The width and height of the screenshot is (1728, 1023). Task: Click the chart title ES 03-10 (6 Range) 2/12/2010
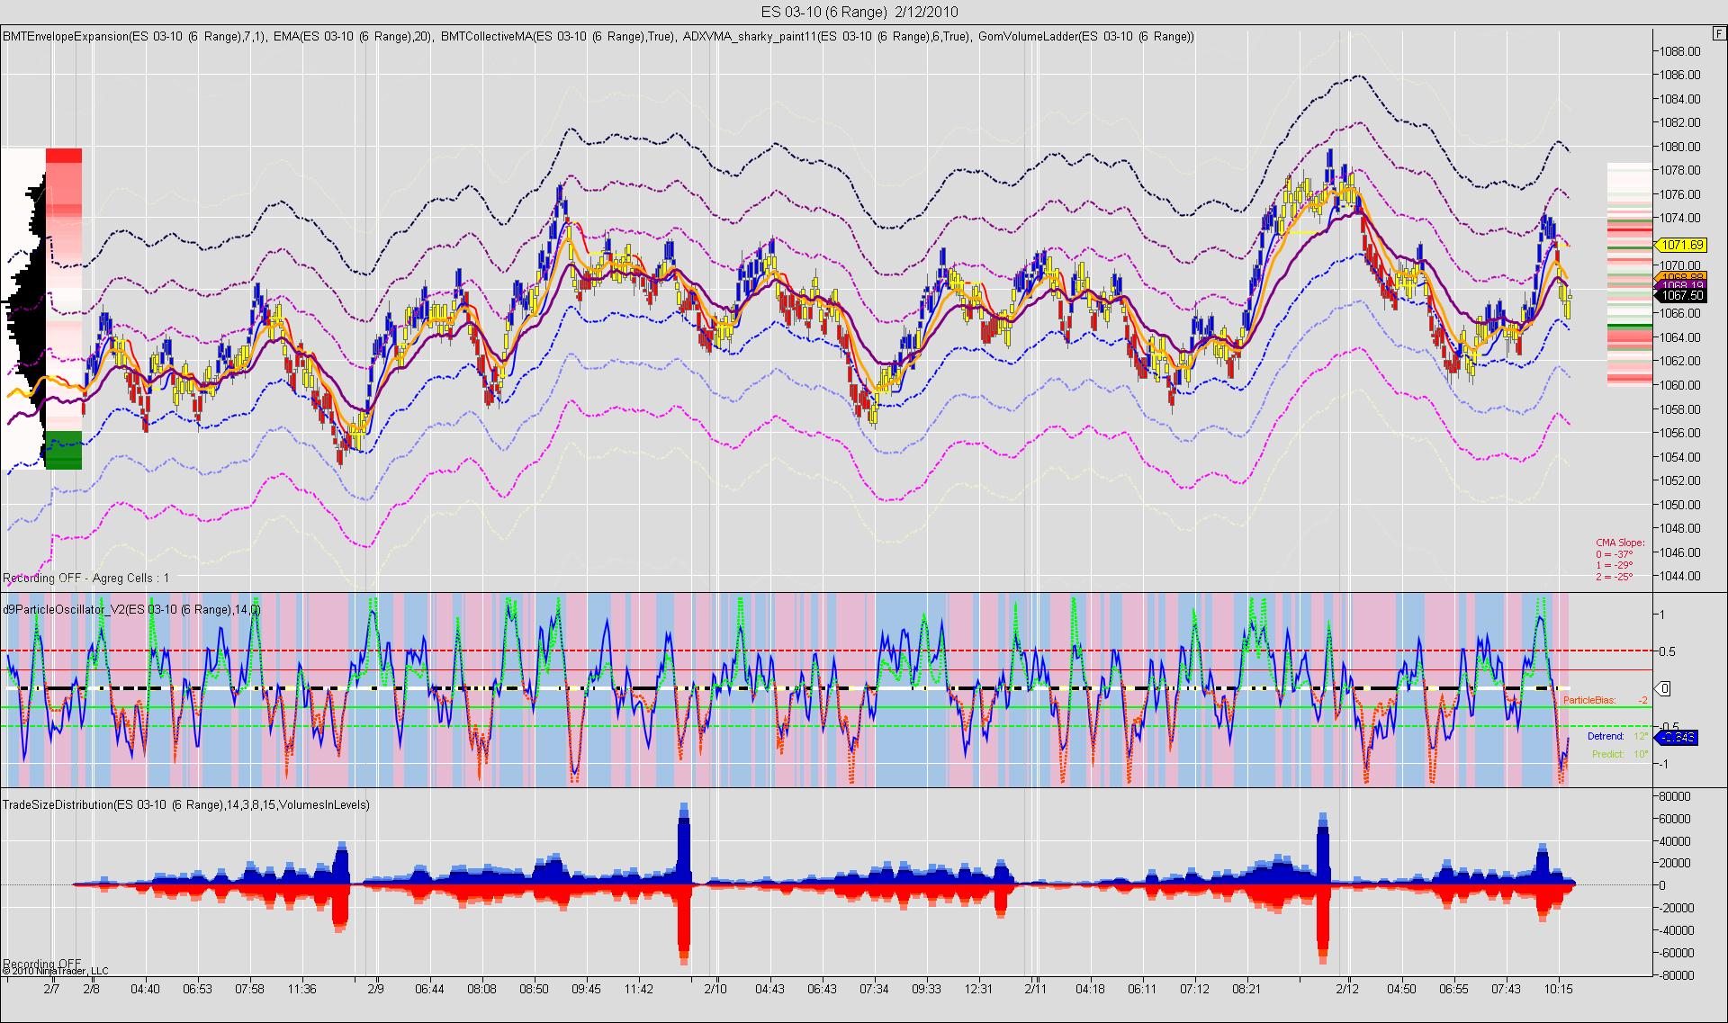859,12
